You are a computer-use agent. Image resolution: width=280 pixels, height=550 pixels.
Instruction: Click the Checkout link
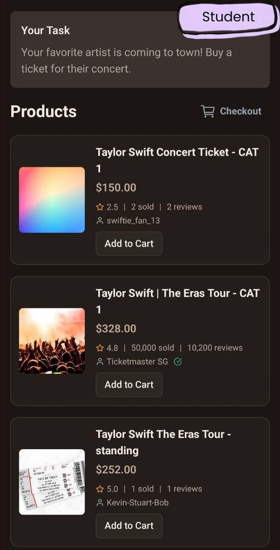[x=240, y=111]
